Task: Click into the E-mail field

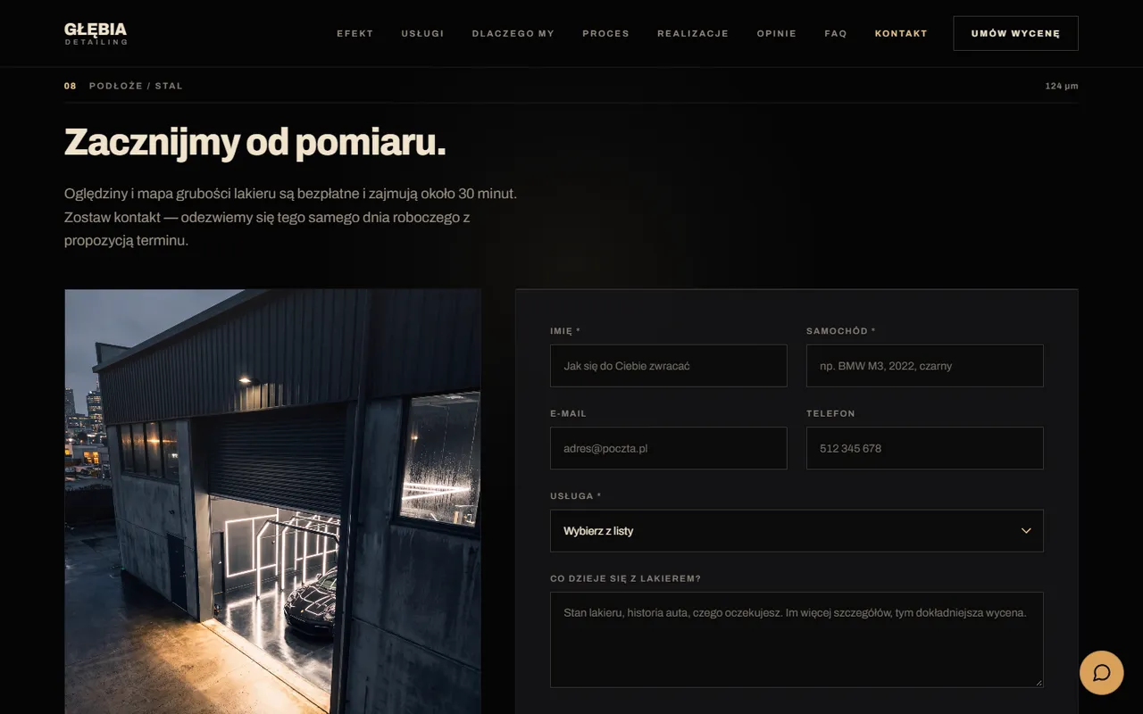Action: point(669,448)
